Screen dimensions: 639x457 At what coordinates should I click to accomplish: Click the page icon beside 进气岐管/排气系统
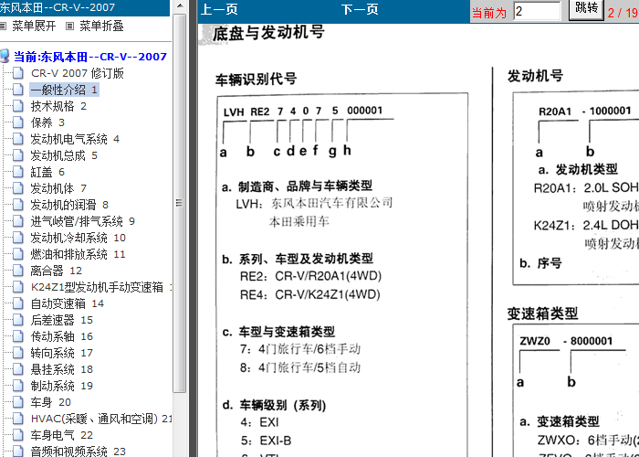(x=18, y=221)
